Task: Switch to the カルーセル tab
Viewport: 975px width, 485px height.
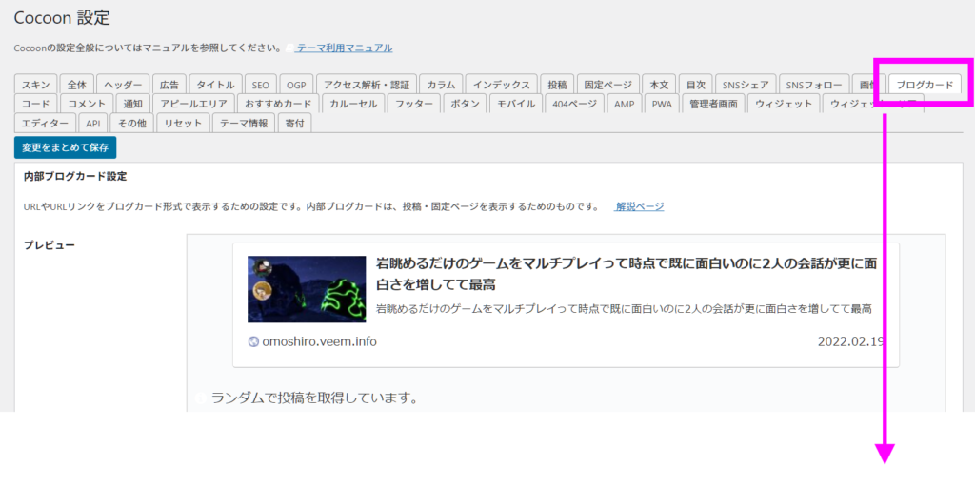Action: pos(354,104)
